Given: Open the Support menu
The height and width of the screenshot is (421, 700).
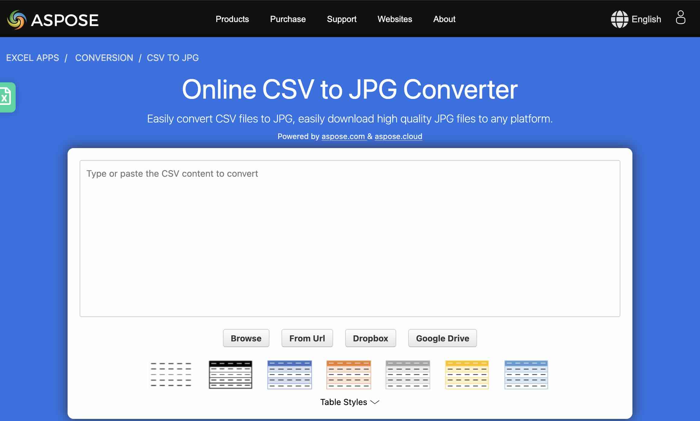Looking at the screenshot, I should coord(342,19).
